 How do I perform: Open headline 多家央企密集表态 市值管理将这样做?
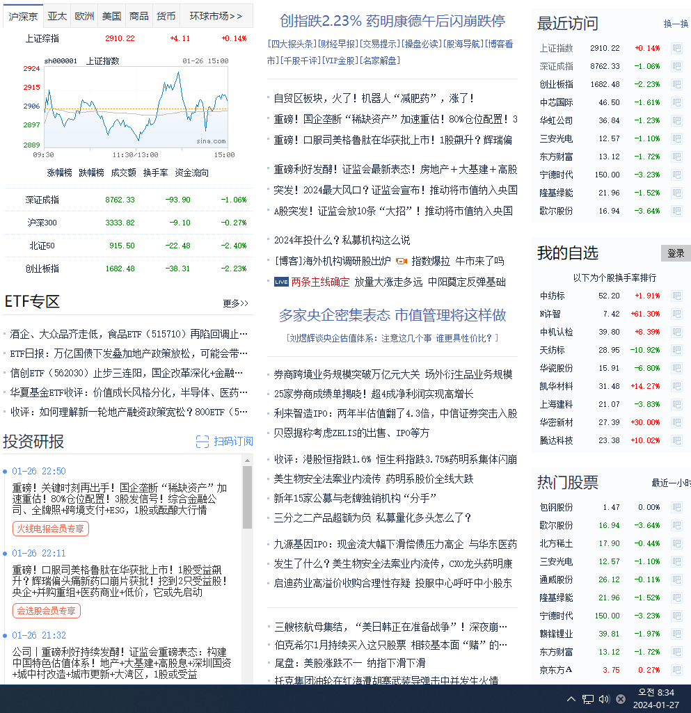point(392,315)
